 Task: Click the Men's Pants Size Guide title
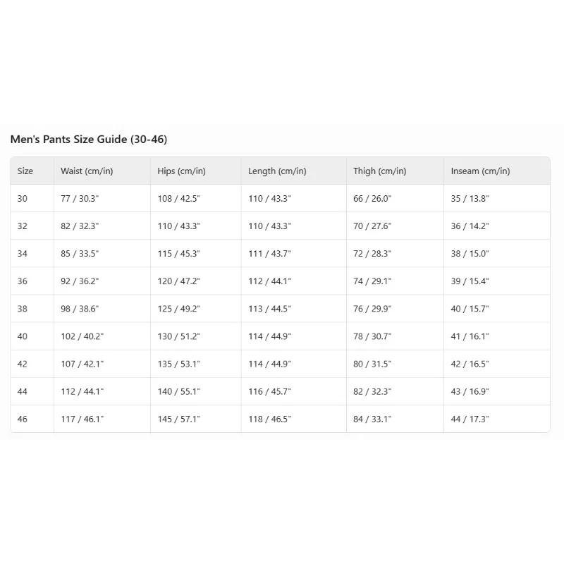(89, 140)
